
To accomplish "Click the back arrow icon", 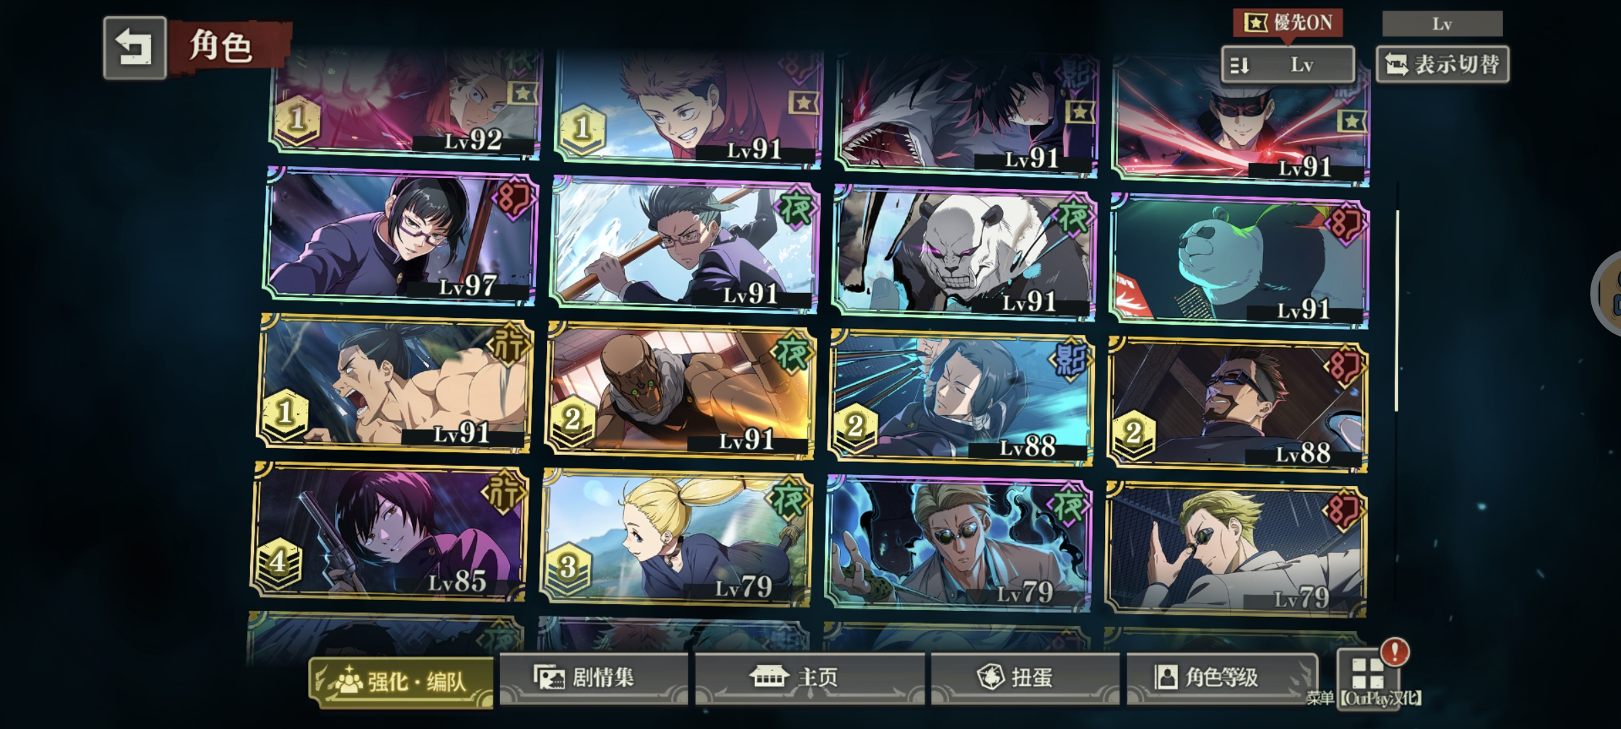I will click(x=134, y=48).
